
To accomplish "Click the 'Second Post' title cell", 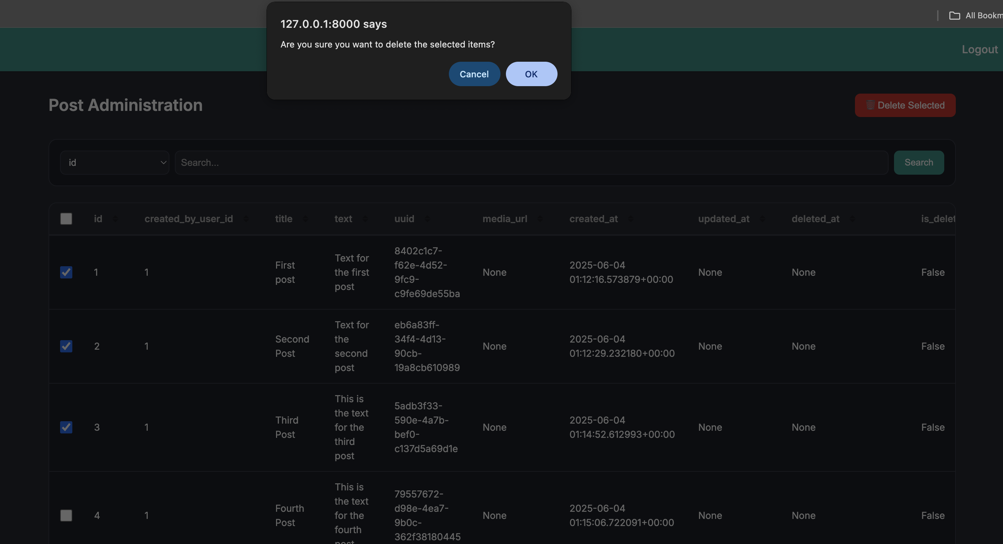I will [292, 346].
